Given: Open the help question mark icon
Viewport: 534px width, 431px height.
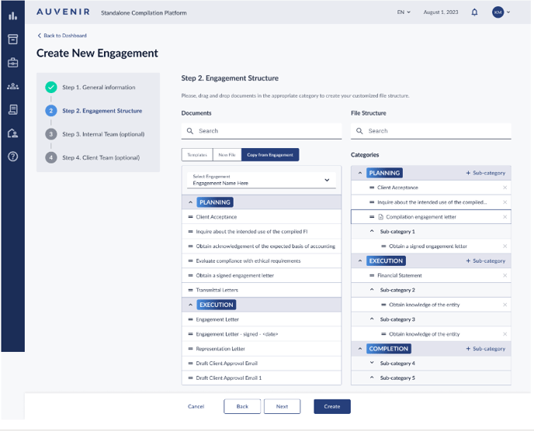Looking at the screenshot, I should tap(12, 157).
